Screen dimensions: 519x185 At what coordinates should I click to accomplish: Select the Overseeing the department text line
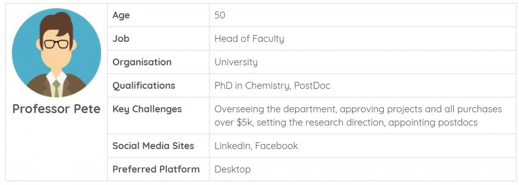(x=358, y=109)
